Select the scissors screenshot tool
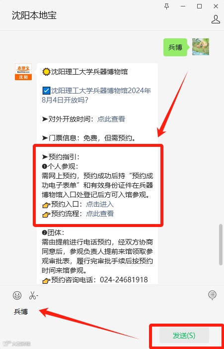 pyautogui.click(x=32, y=296)
